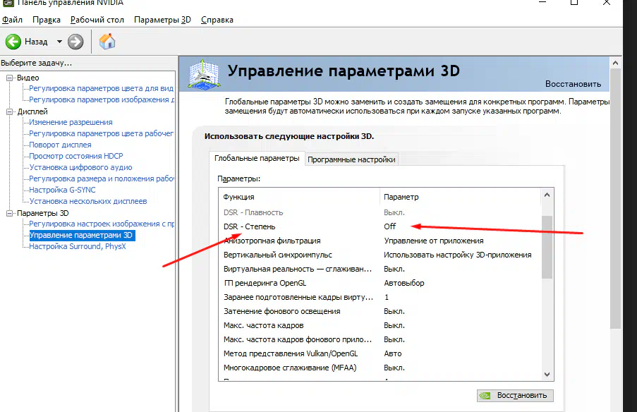Click the 3D settings cube header icon
The image size is (637, 412).
pos(205,74)
